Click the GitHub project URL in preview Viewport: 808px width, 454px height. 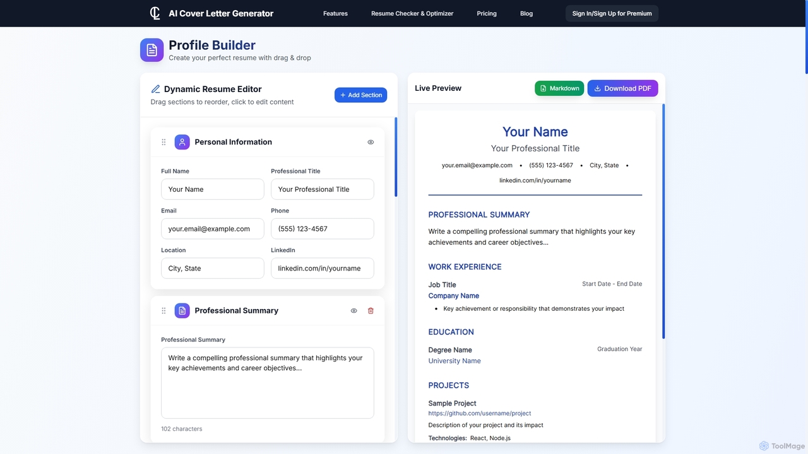(x=480, y=414)
